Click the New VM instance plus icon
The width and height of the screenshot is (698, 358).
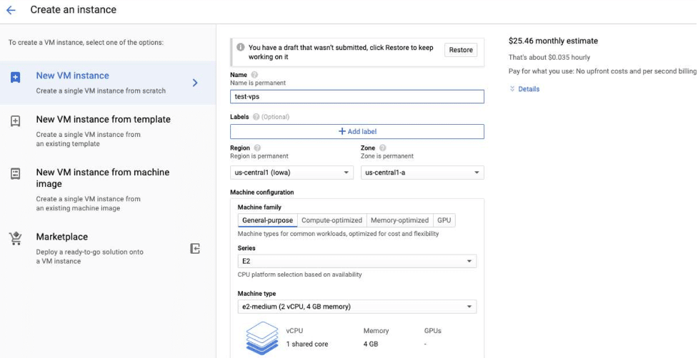(15, 78)
